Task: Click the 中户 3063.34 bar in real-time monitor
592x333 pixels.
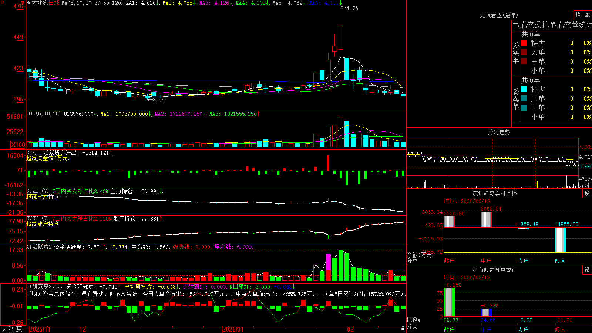Action: (486, 219)
